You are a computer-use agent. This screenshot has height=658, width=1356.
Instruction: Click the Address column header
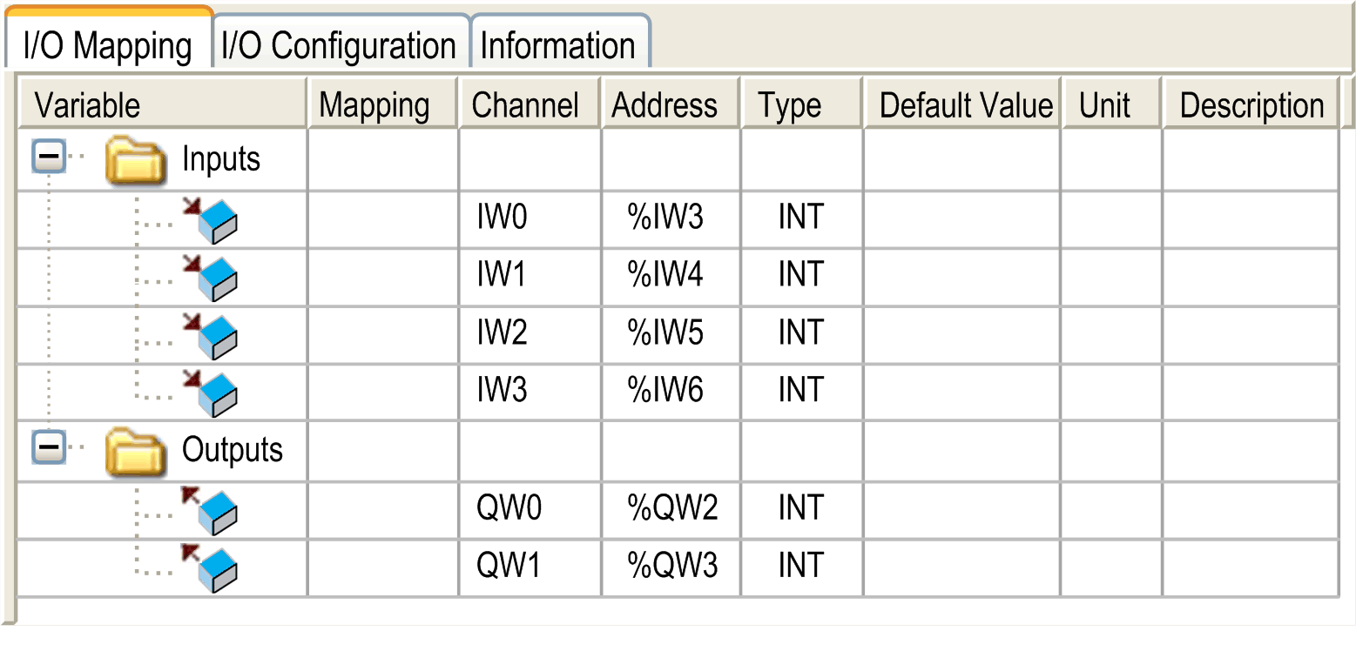pyautogui.click(x=665, y=105)
